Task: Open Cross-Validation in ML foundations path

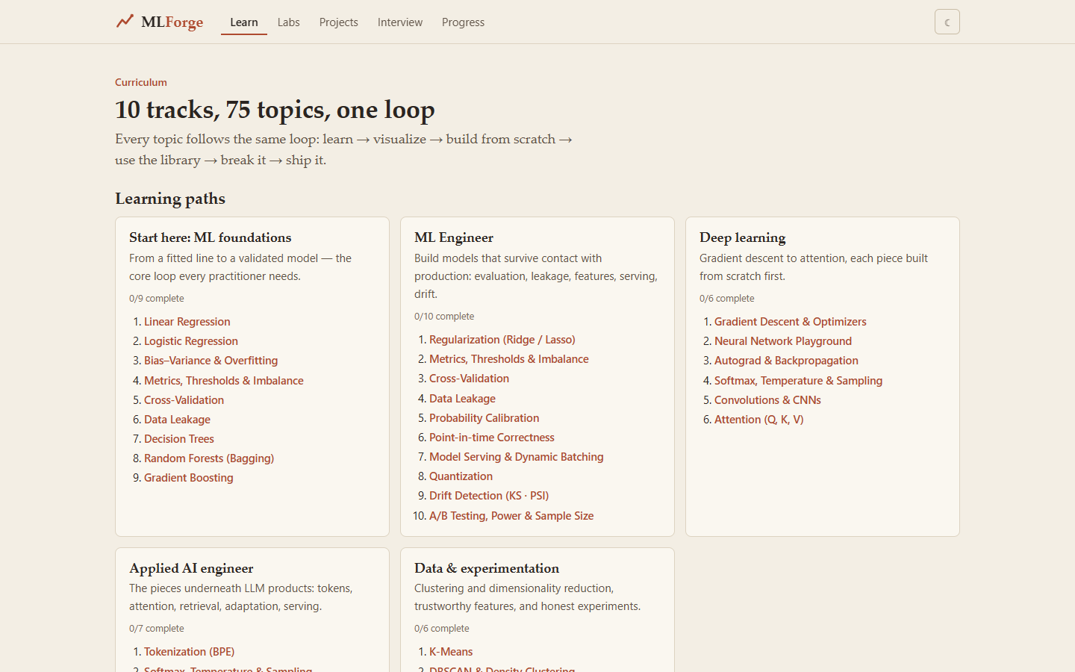Action: 184,400
